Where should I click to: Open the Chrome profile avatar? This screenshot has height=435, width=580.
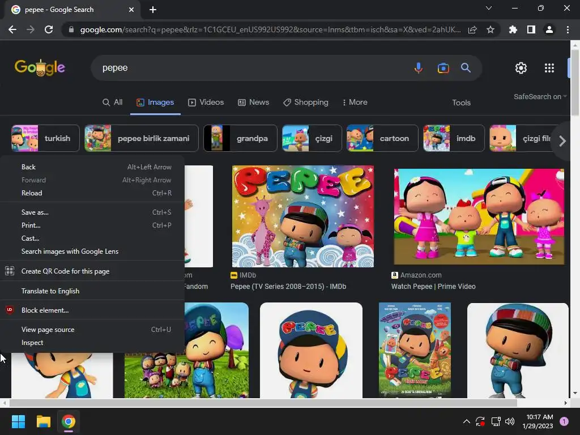point(549,29)
